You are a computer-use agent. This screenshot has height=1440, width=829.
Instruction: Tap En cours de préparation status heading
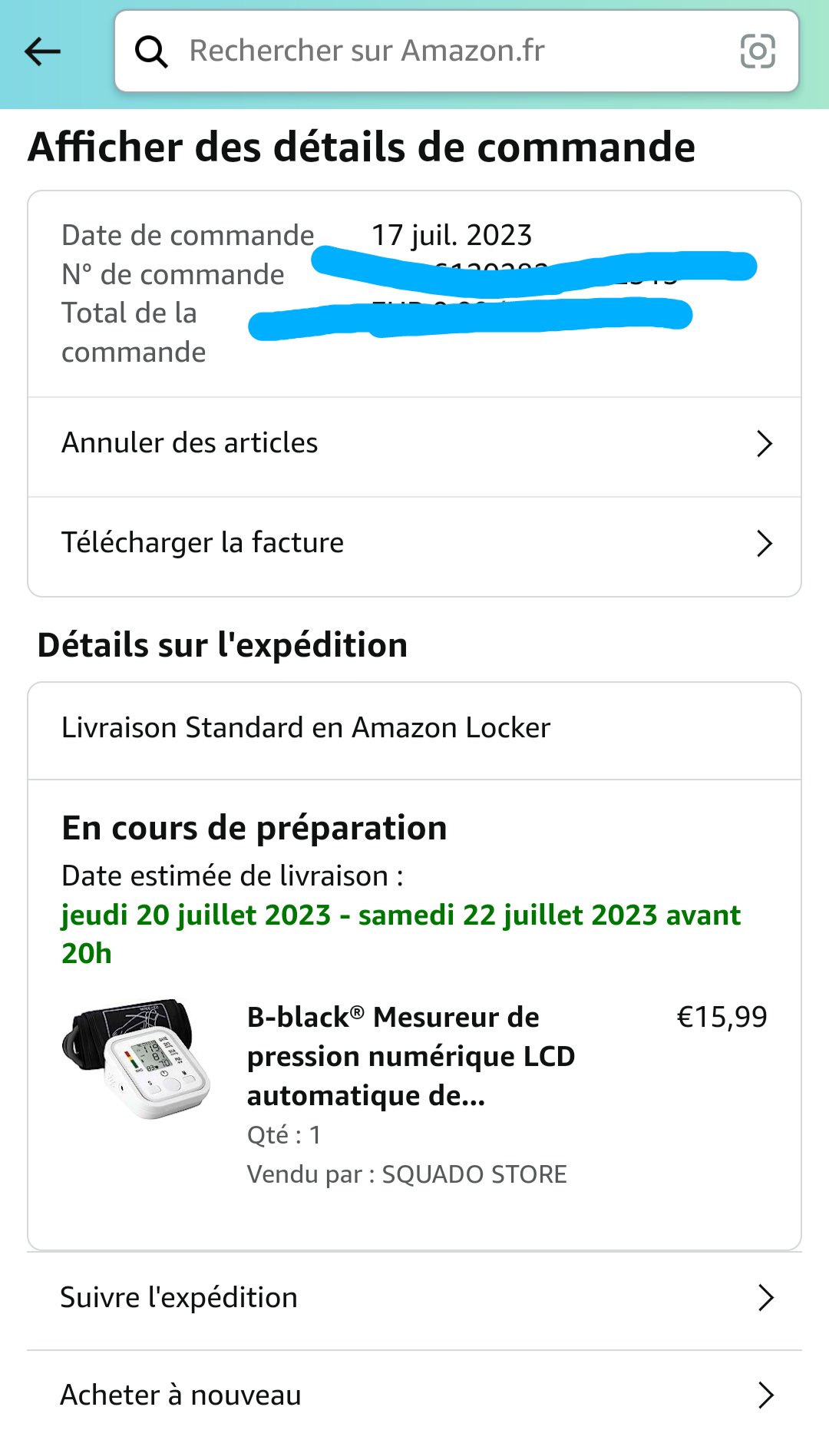tap(254, 829)
